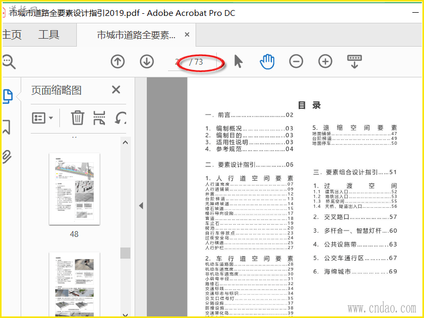The image size is (424, 318).
Task: Click the 海绵城市 contents entry
Action: (x=355, y=271)
